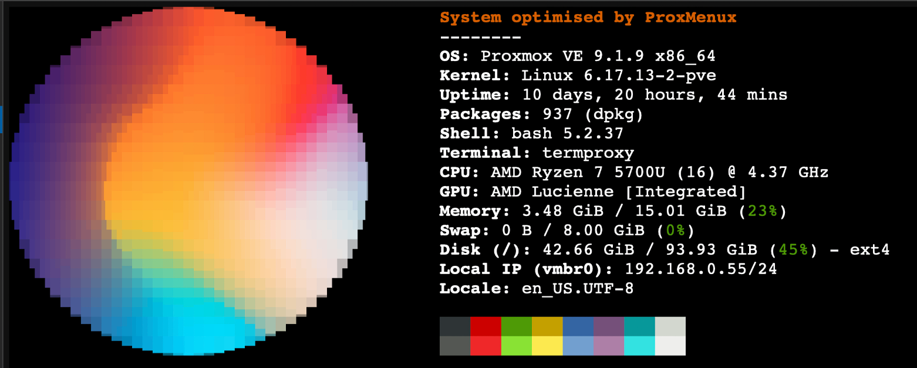Click the white swatch in bottom row
Viewport: 917px width, 368px height.
(670, 346)
